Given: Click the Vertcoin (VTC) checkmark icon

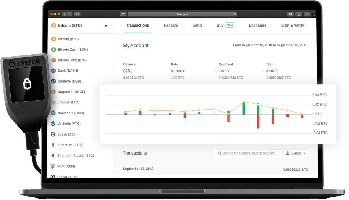Looking at the screenshot, I should [x=53, y=124].
